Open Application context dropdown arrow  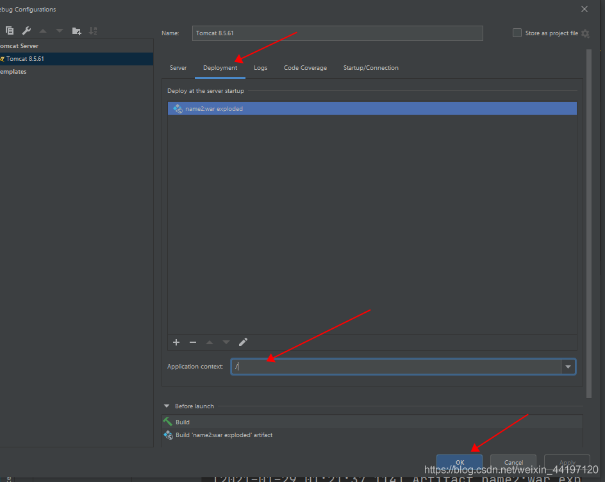tap(568, 367)
